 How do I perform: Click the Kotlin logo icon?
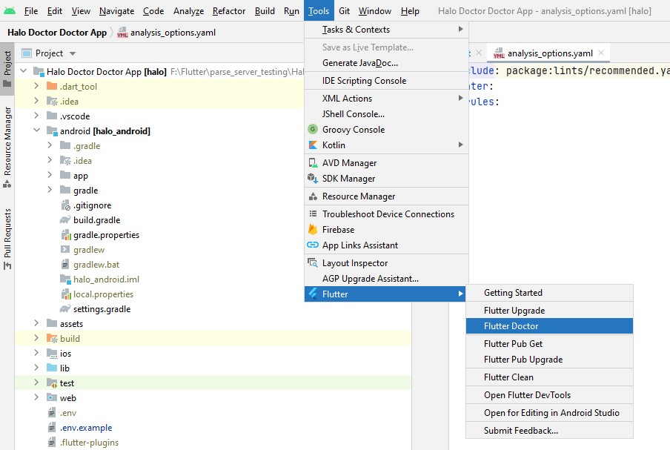(x=312, y=145)
